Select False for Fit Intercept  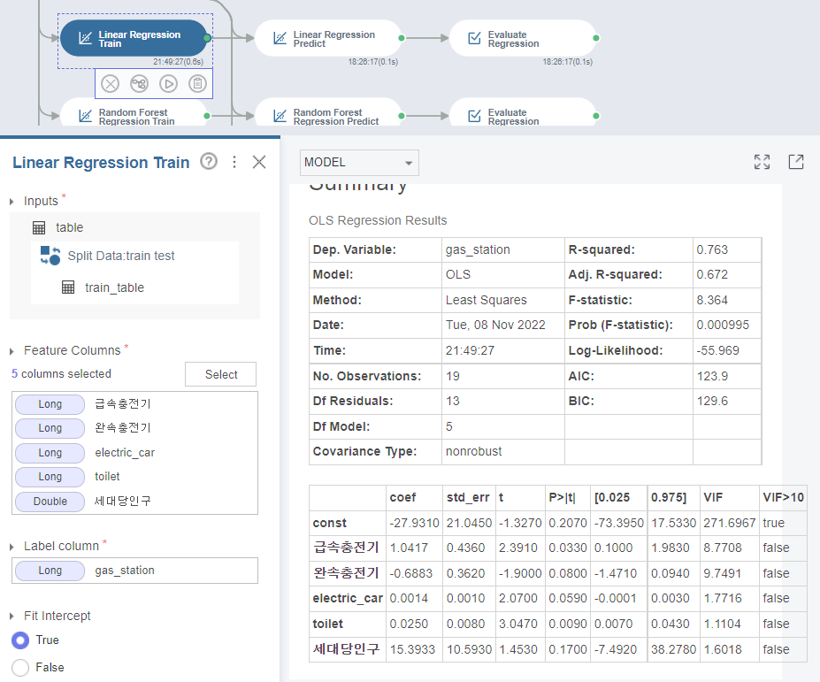pos(20,667)
